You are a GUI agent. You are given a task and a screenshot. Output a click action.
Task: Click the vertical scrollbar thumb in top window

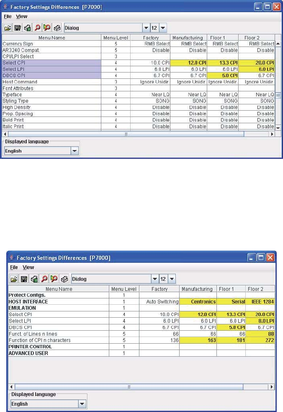[x=278, y=96]
